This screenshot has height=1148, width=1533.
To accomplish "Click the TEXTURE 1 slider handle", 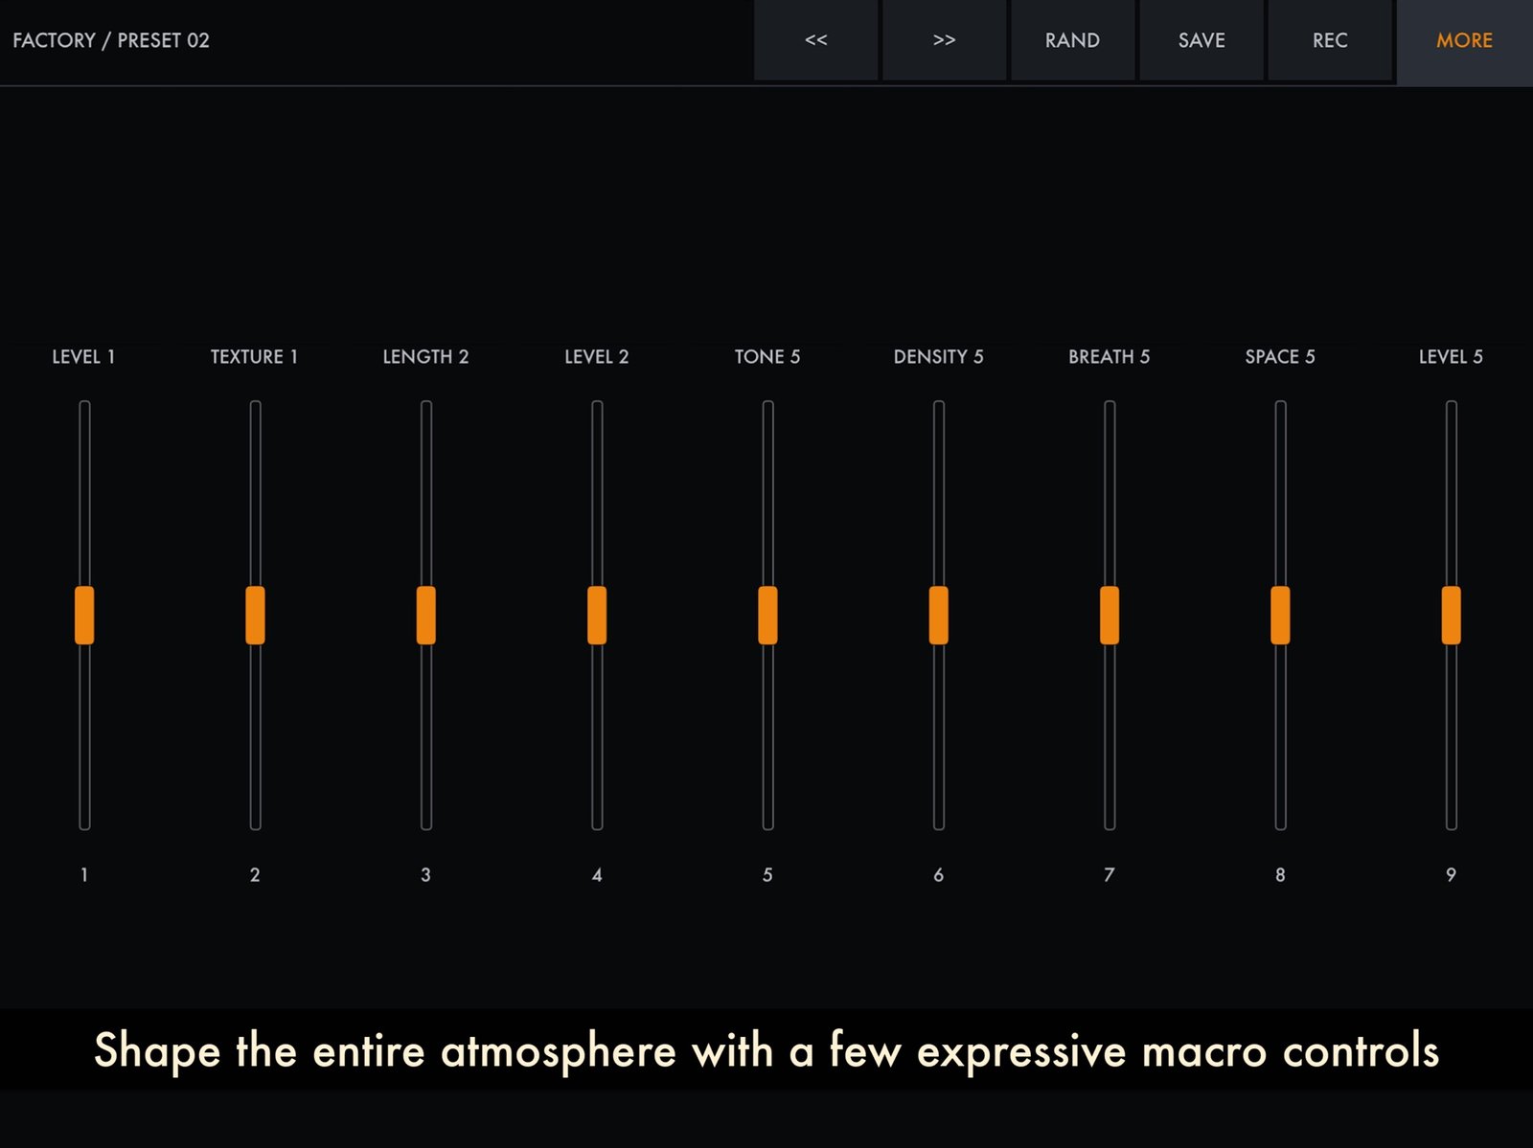I will point(255,615).
